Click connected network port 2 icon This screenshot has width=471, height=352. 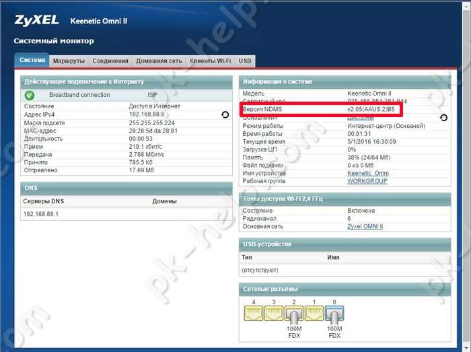(294, 313)
